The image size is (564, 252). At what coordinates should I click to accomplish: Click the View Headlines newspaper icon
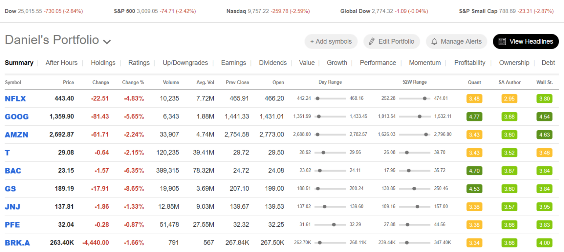tap(503, 41)
